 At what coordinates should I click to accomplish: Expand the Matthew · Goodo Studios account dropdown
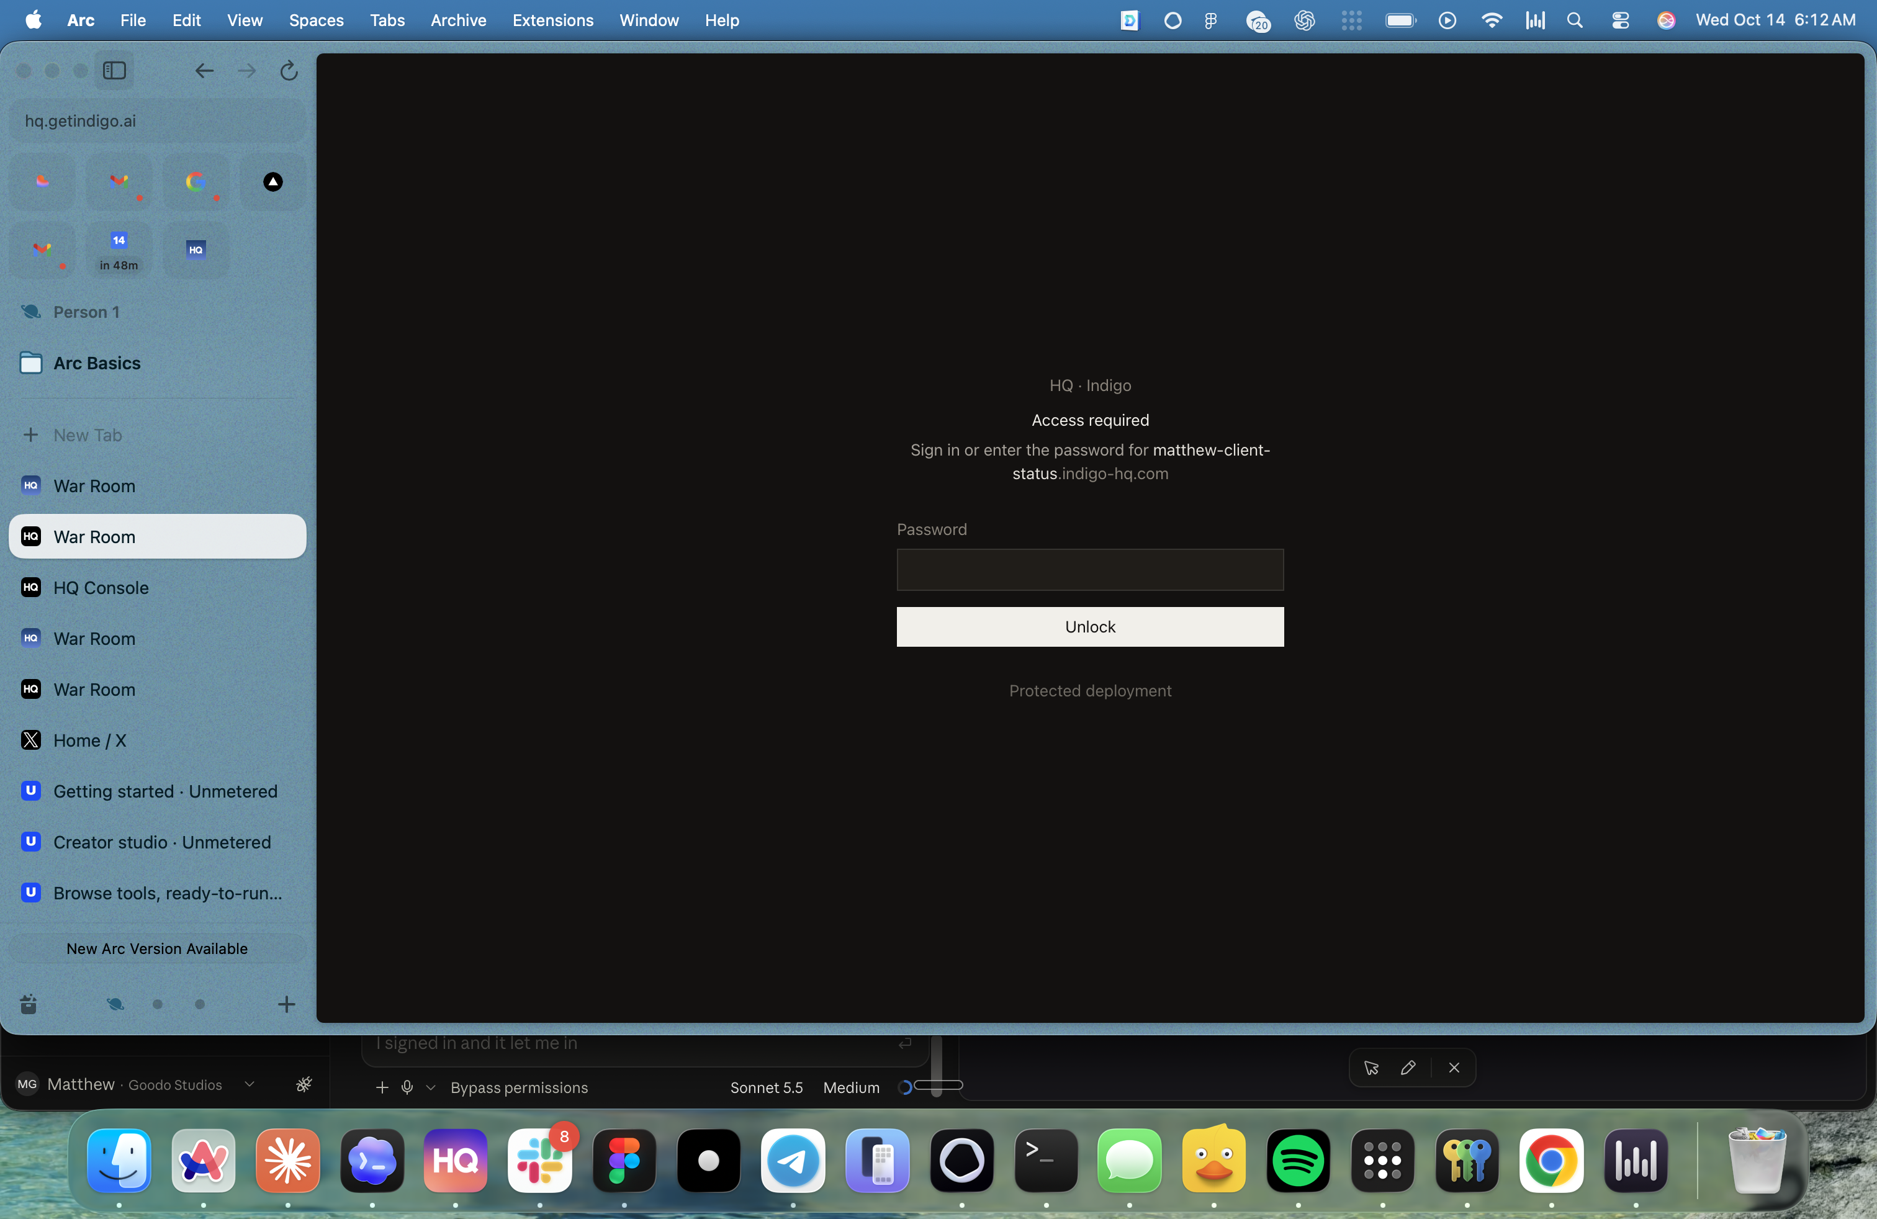[x=250, y=1084]
